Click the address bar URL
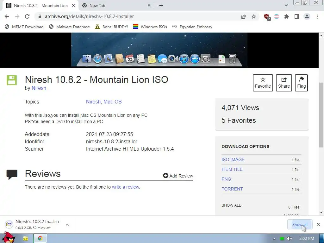The image size is (324, 243). pyautogui.click(x=89, y=16)
